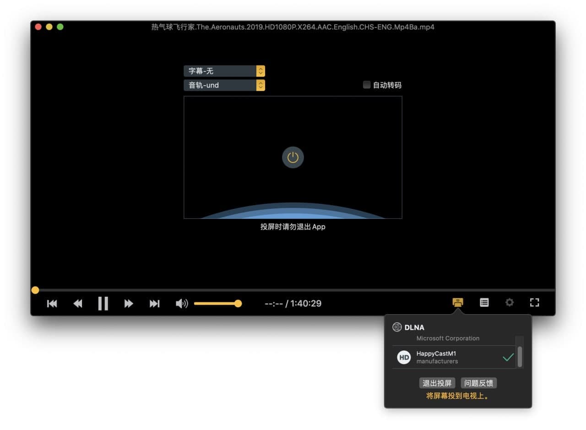The image size is (586, 430).
Task: Click the device list scrollbar
Action: pos(520,356)
